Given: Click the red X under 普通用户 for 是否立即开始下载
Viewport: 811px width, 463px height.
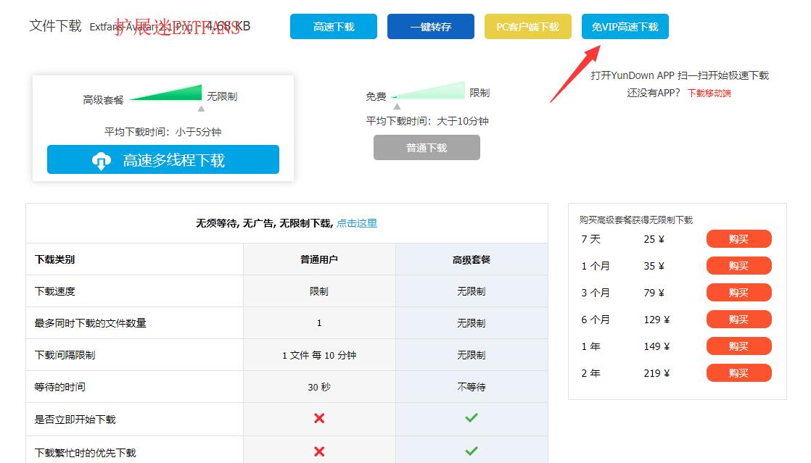Looking at the screenshot, I should point(319,418).
